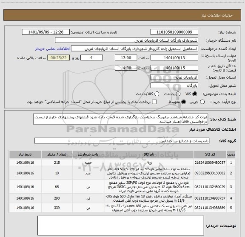The height and width of the screenshot is (237, 245).
Task: Select the خدمت radio button
Action: pos(178,94)
